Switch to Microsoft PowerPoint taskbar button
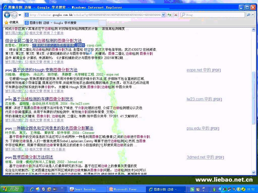258x193 pixels. 126,189
